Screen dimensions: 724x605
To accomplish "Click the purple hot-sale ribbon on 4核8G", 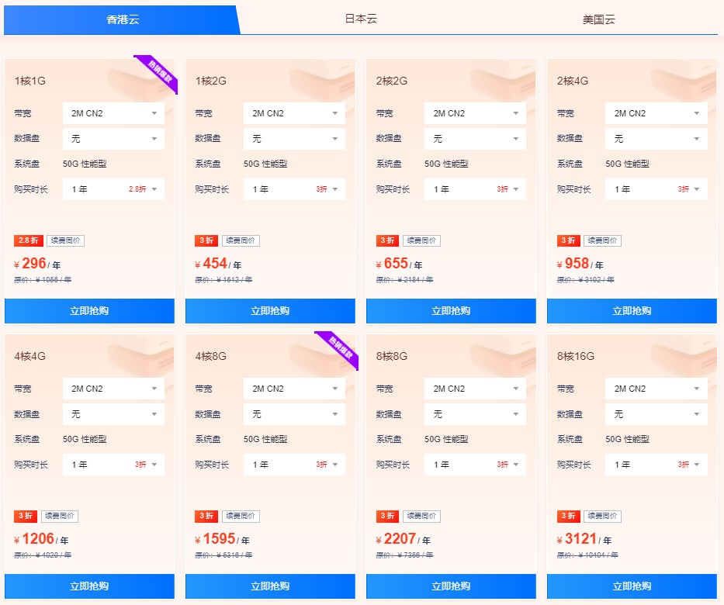I will pyautogui.click(x=339, y=347).
